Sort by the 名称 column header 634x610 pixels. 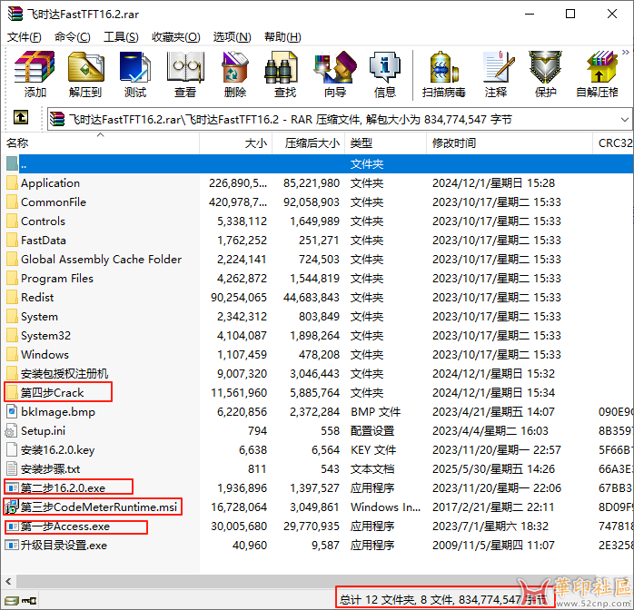(x=100, y=143)
